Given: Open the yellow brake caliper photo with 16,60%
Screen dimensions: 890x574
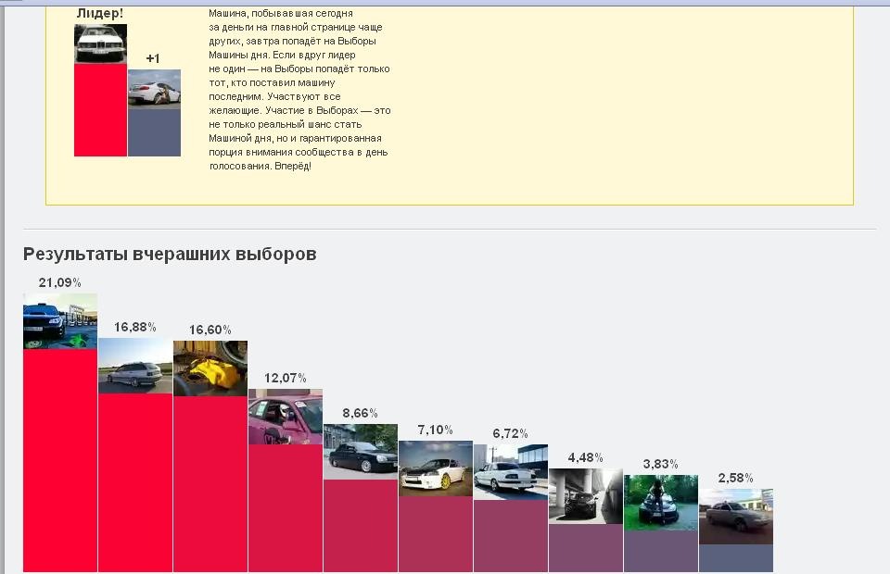Looking at the screenshot, I should click(210, 368).
